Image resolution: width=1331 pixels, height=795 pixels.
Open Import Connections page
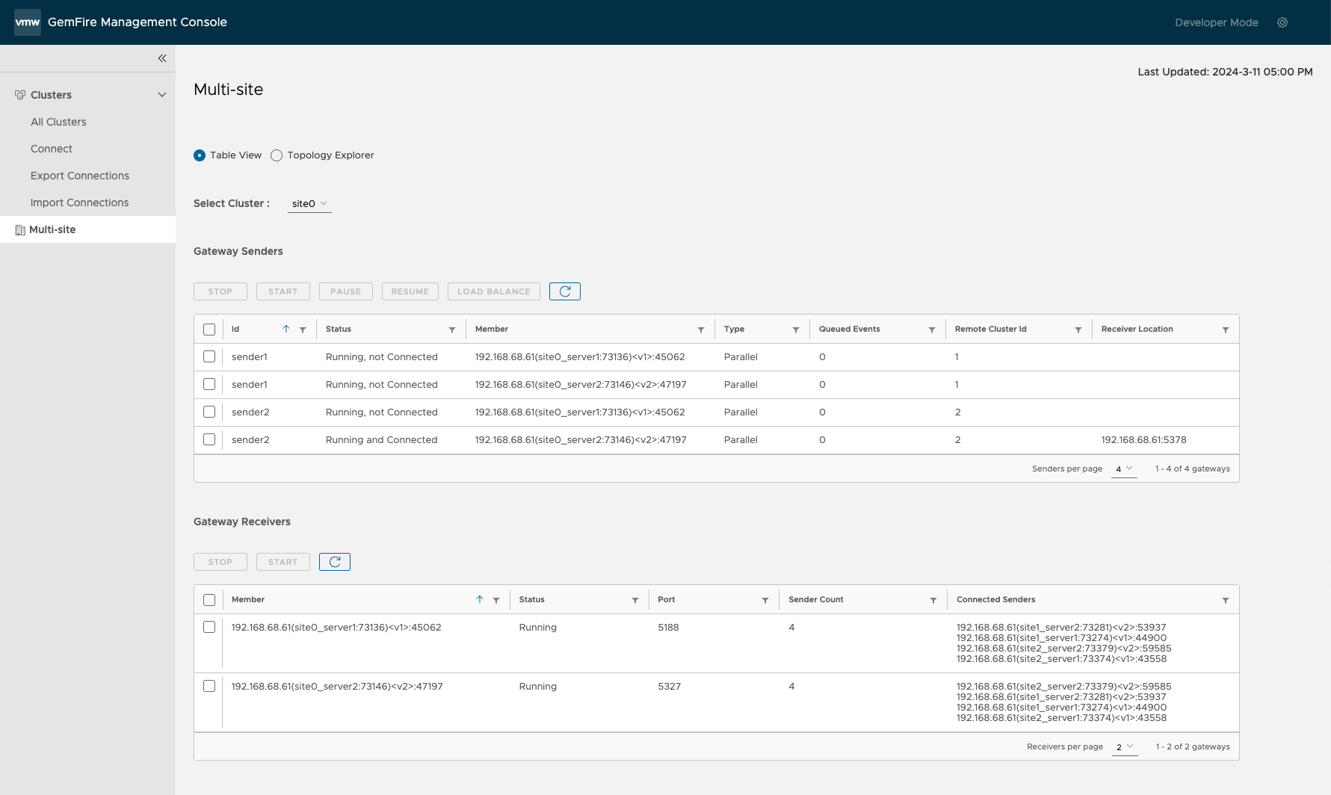79,202
